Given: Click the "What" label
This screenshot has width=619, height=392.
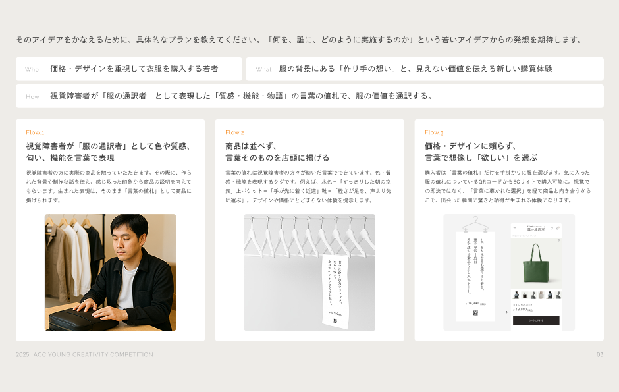Looking at the screenshot, I should tap(263, 69).
